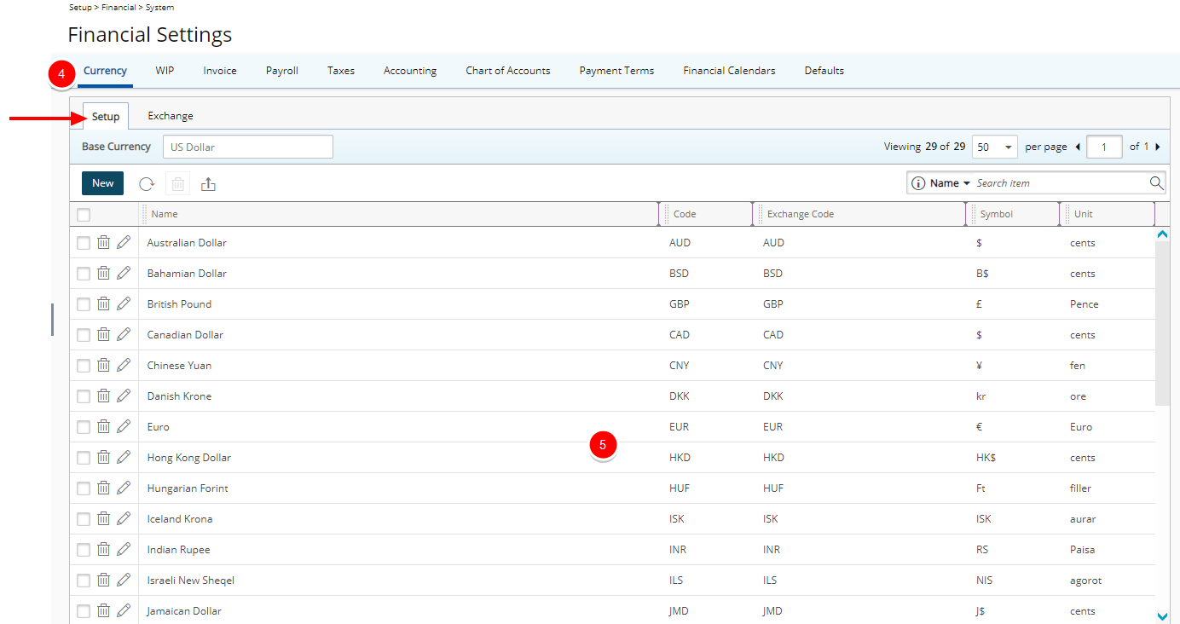The width and height of the screenshot is (1180, 624).
Task: Delete the Iceland Krona row
Action: click(103, 519)
